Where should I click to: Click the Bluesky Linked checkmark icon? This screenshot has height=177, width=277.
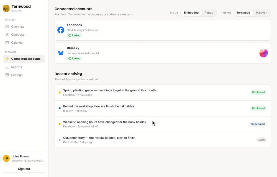(70, 59)
